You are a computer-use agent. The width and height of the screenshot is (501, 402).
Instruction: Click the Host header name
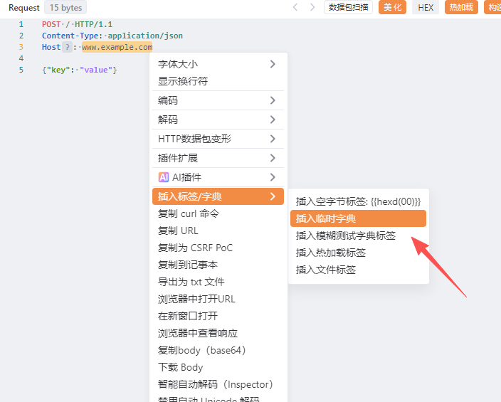[x=51, y=47]
